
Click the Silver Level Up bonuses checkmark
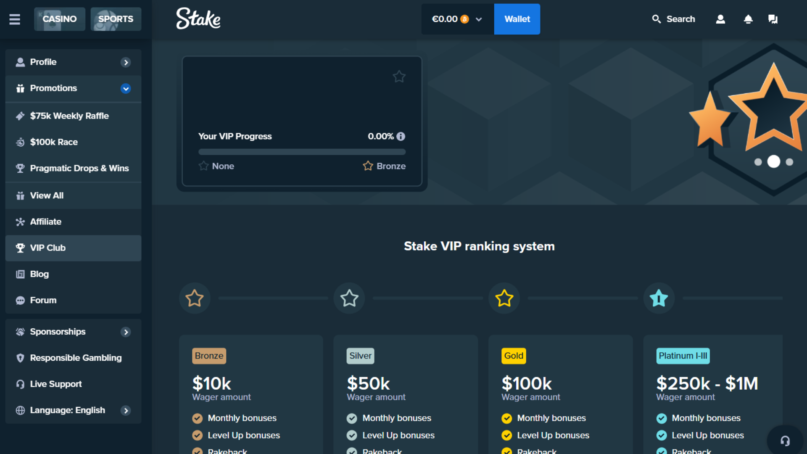[x=352, y=436]
